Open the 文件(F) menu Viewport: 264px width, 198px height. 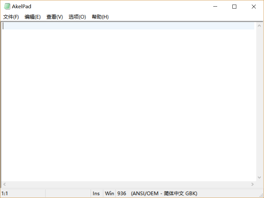coord(11,17)
